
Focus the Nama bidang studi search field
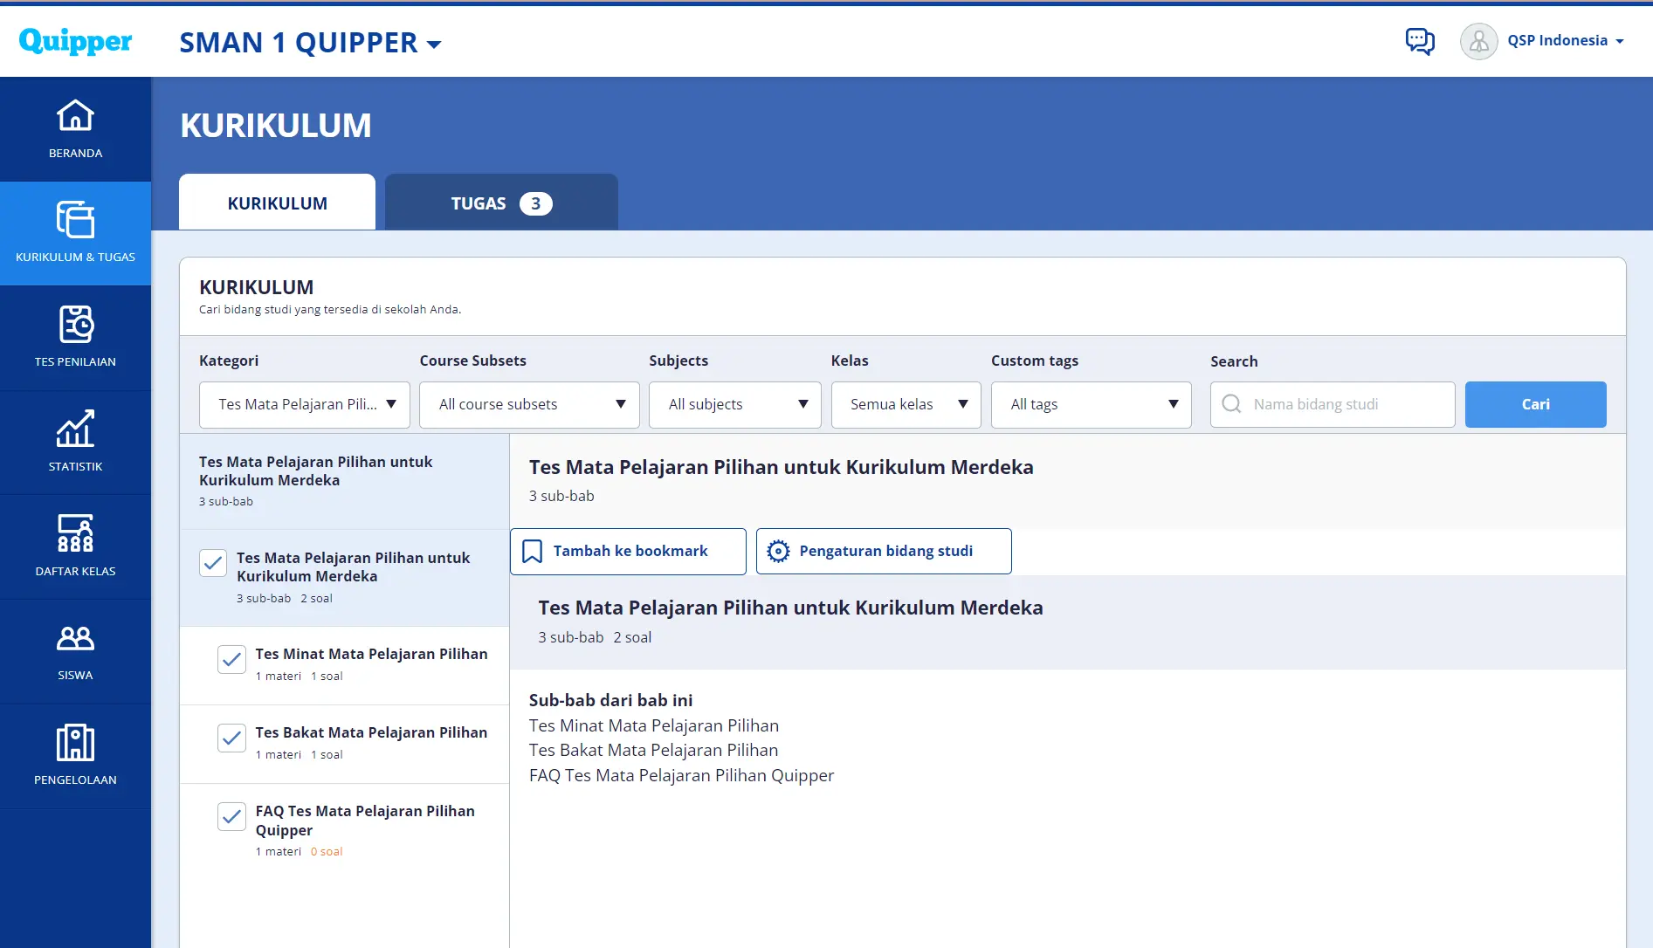[1333, 404]
